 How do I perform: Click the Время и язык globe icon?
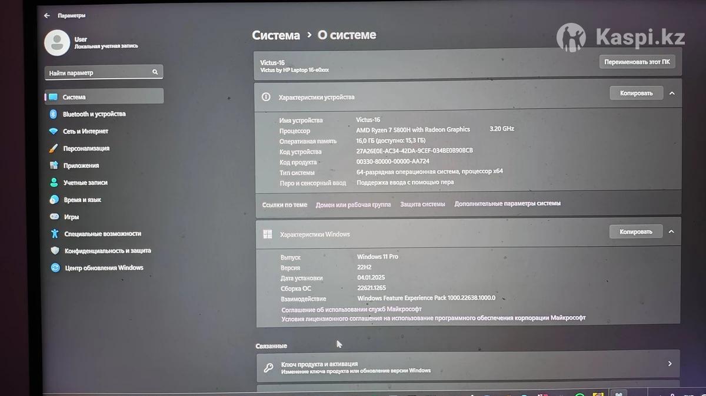click(x=54, y=200)
